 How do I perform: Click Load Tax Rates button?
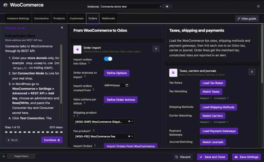213,83
